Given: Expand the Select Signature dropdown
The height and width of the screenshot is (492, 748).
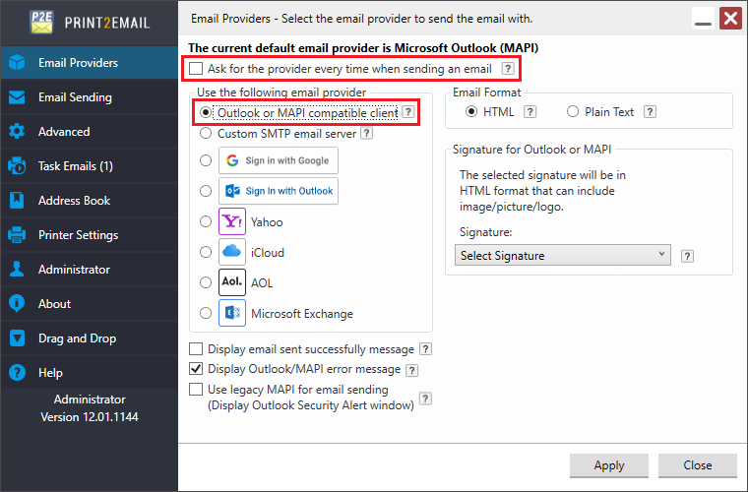Looking at the screenshot, I should coord(563,256).
